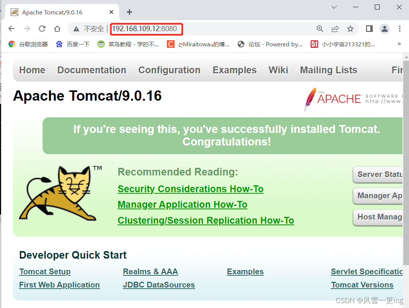Image resolution: width=409 pixels, height=308 pixels.
Task: Click the 不安全 security label
Action: click(94, 28)
